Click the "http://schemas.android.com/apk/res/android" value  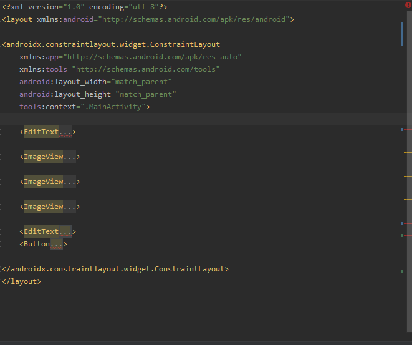point(194,19)
